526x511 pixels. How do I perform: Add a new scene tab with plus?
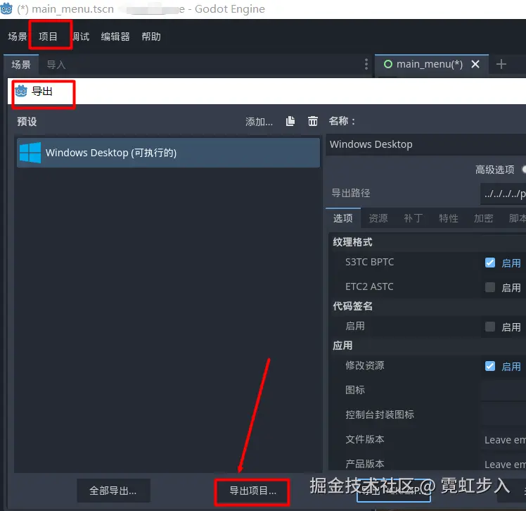tap(501, 64)
